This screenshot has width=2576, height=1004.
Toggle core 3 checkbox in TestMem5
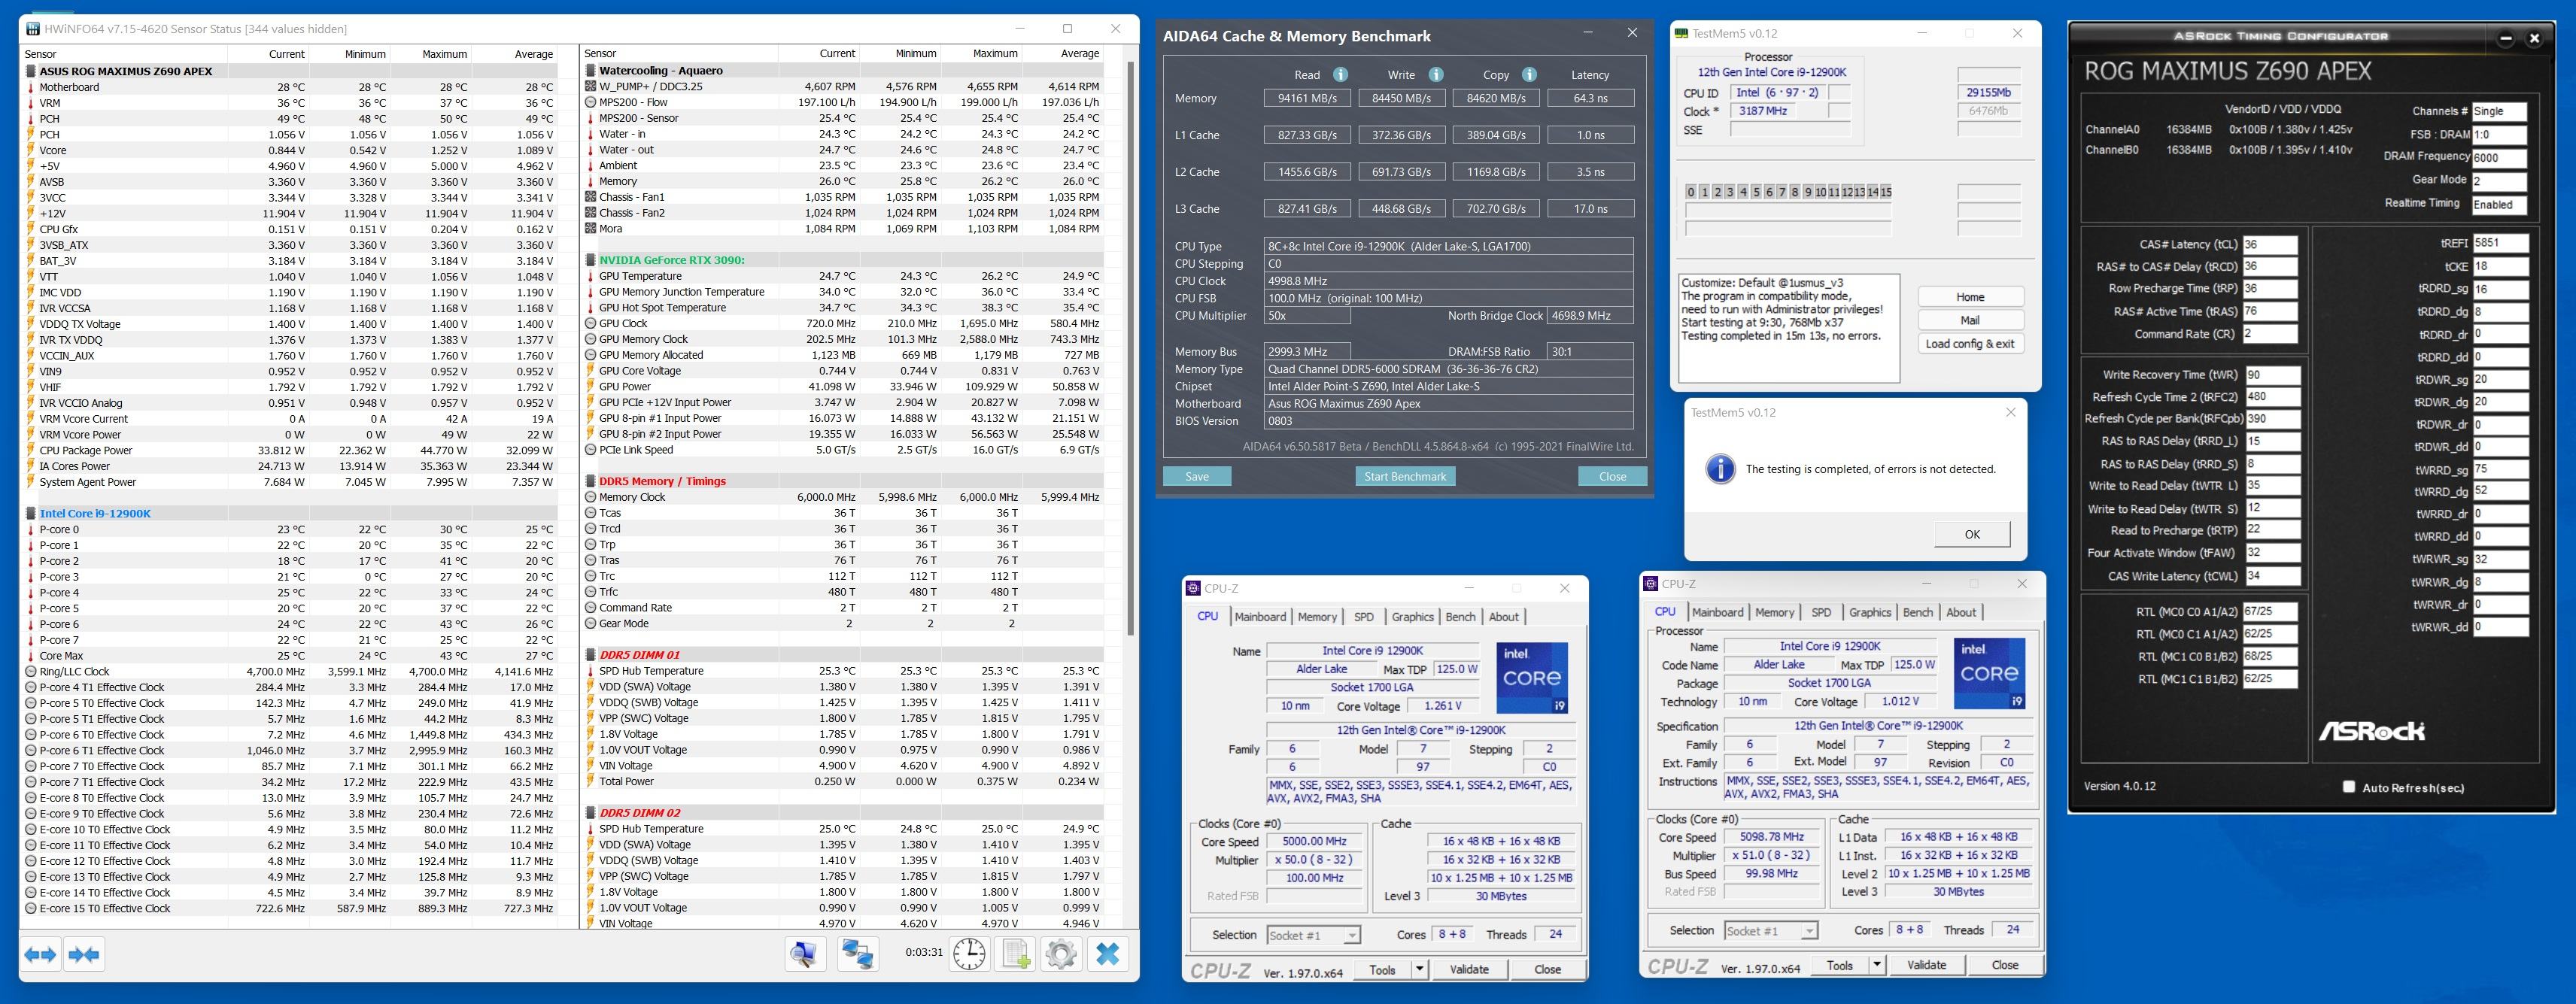point(1730,192)
